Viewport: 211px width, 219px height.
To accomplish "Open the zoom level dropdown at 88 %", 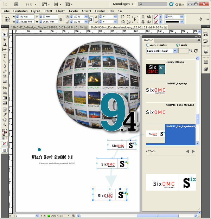I will (x=35, y=5).
